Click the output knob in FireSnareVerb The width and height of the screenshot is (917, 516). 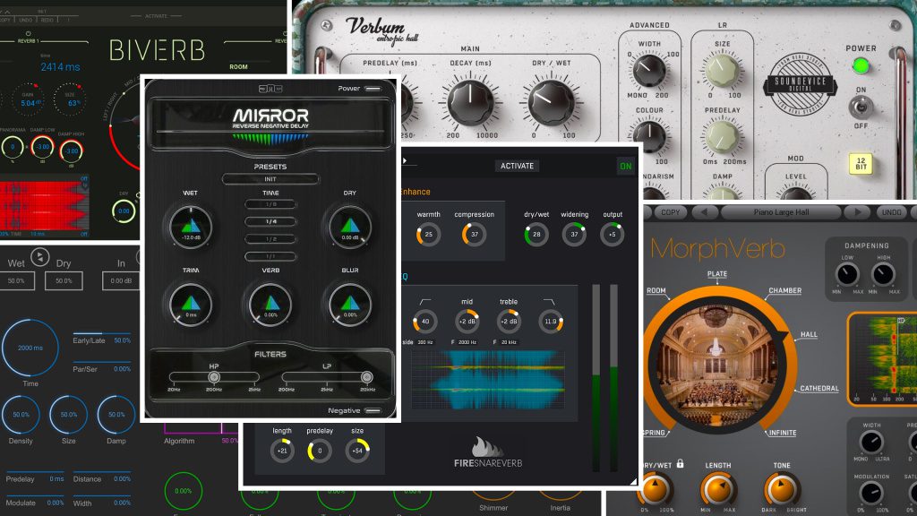[612, 235]
